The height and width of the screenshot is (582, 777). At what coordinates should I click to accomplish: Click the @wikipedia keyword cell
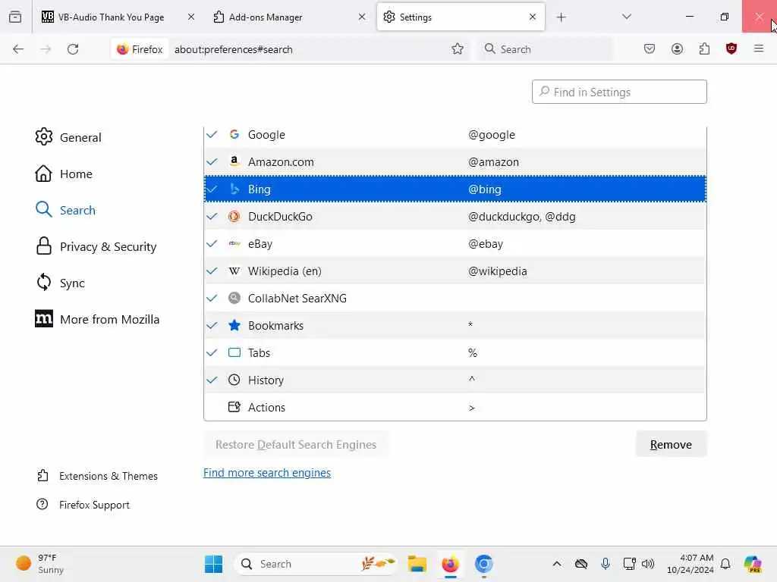coord(498,271)
